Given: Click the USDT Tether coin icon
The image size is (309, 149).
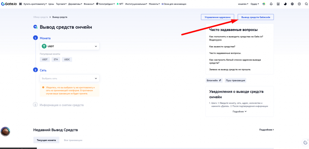Looking at the screenshot, I should [44, 46].
